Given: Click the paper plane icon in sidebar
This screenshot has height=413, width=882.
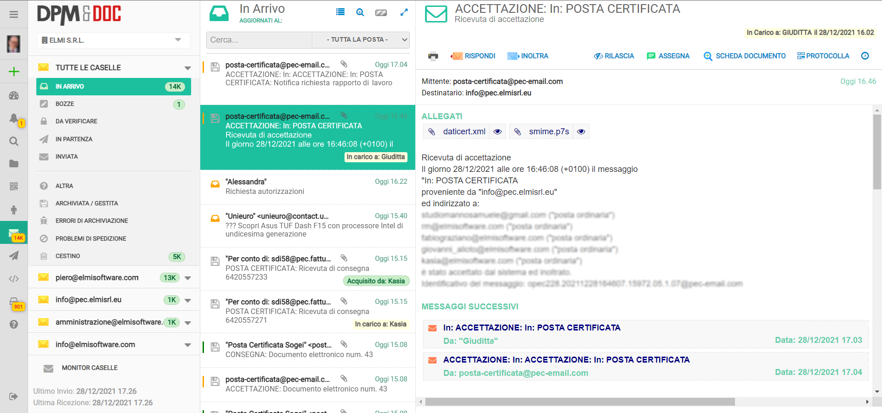Looking at the screenshot, I should 14,255.
